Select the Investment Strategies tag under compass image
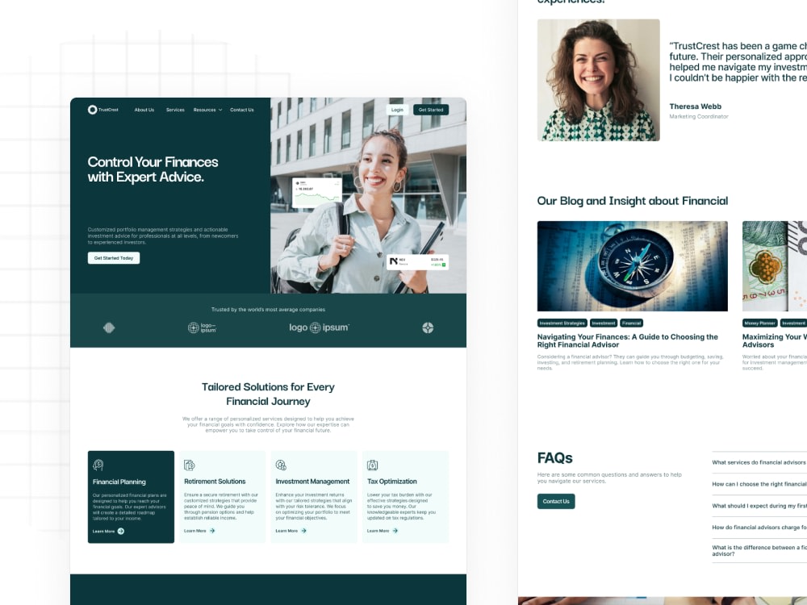Image resolution: width=807 pixels, height=605 pixels. click(x=562, y=323)
